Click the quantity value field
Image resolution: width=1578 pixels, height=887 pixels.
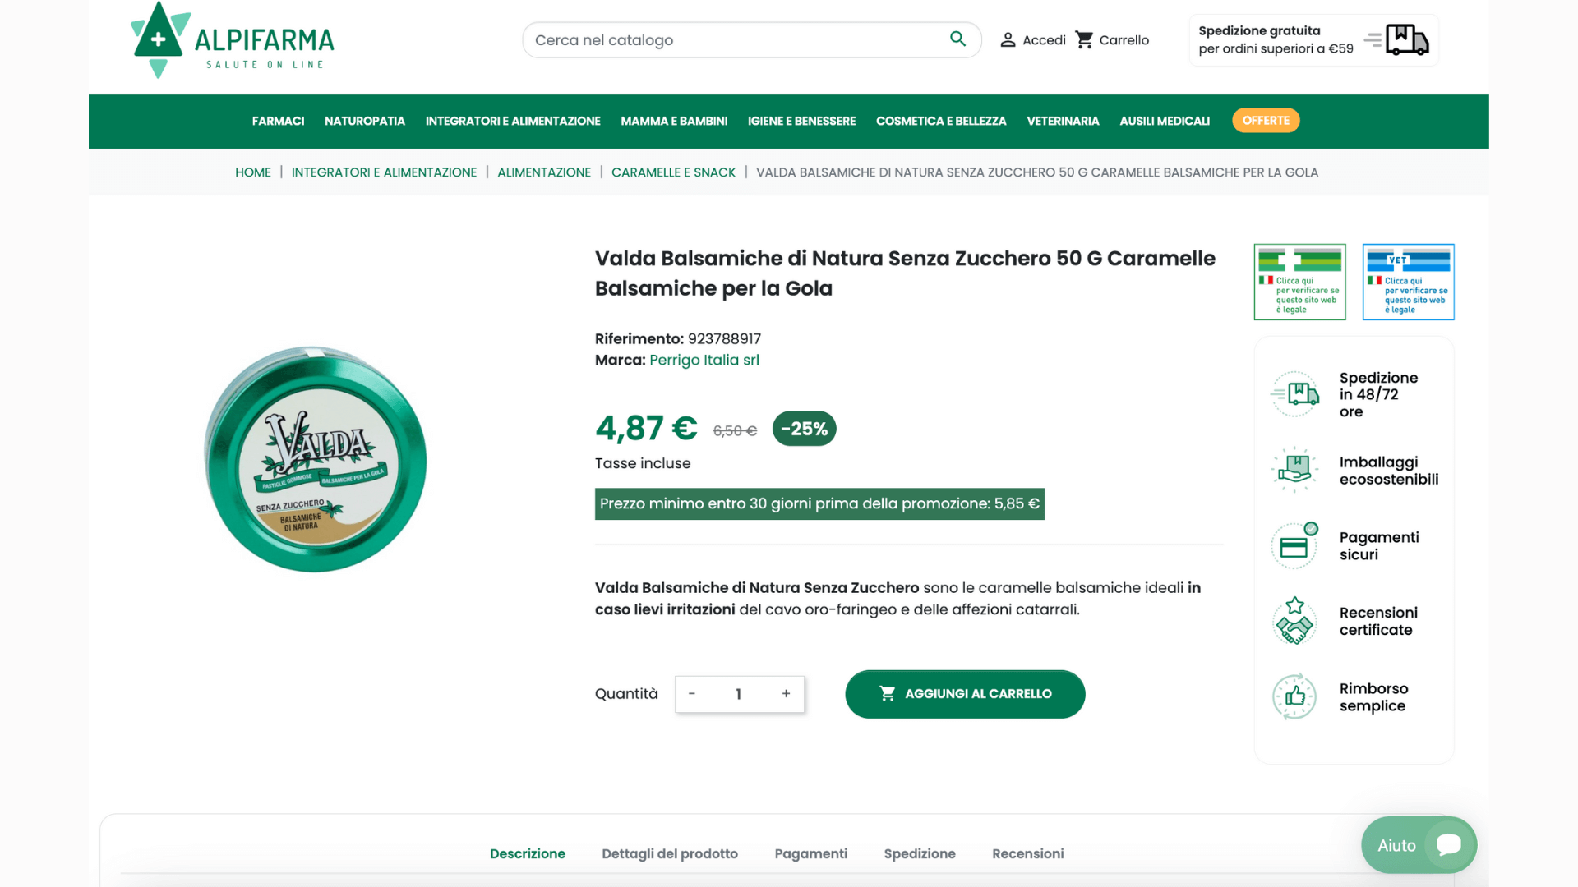click(x=738, y=694)
